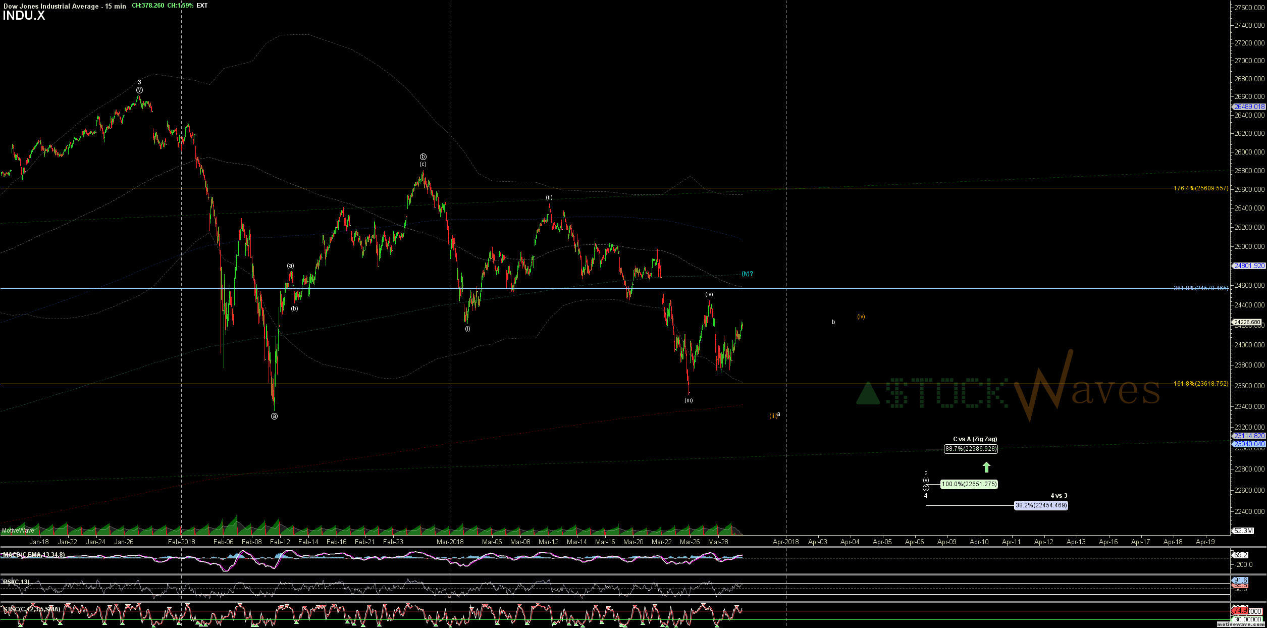Click the 25000.000 price axis label
Viewport: 1267px width, 628px height.
coord(1249,247)
